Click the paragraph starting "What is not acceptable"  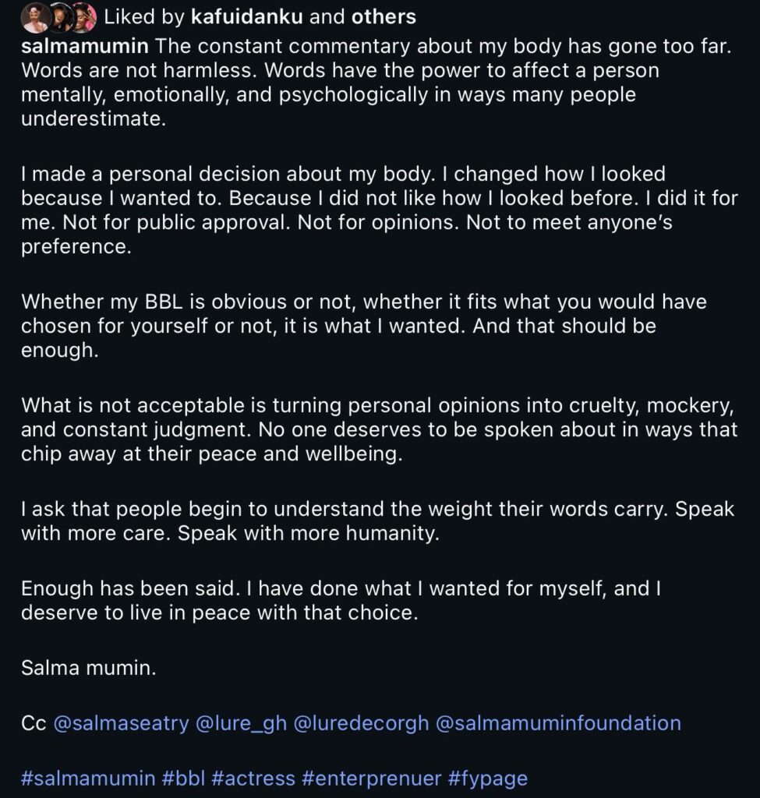coord(379,429)
